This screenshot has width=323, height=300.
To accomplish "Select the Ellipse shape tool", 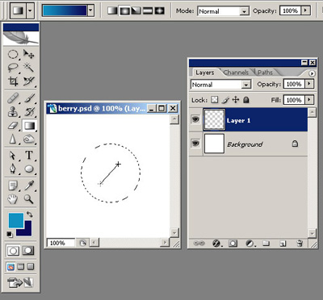I will 29,169.
